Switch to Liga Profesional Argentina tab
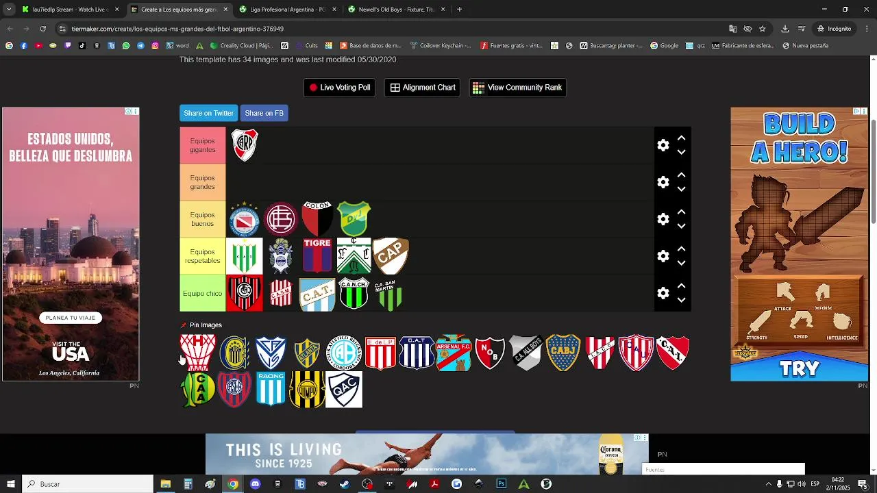This screenshot has height=493, width=877. pos(288,10)
